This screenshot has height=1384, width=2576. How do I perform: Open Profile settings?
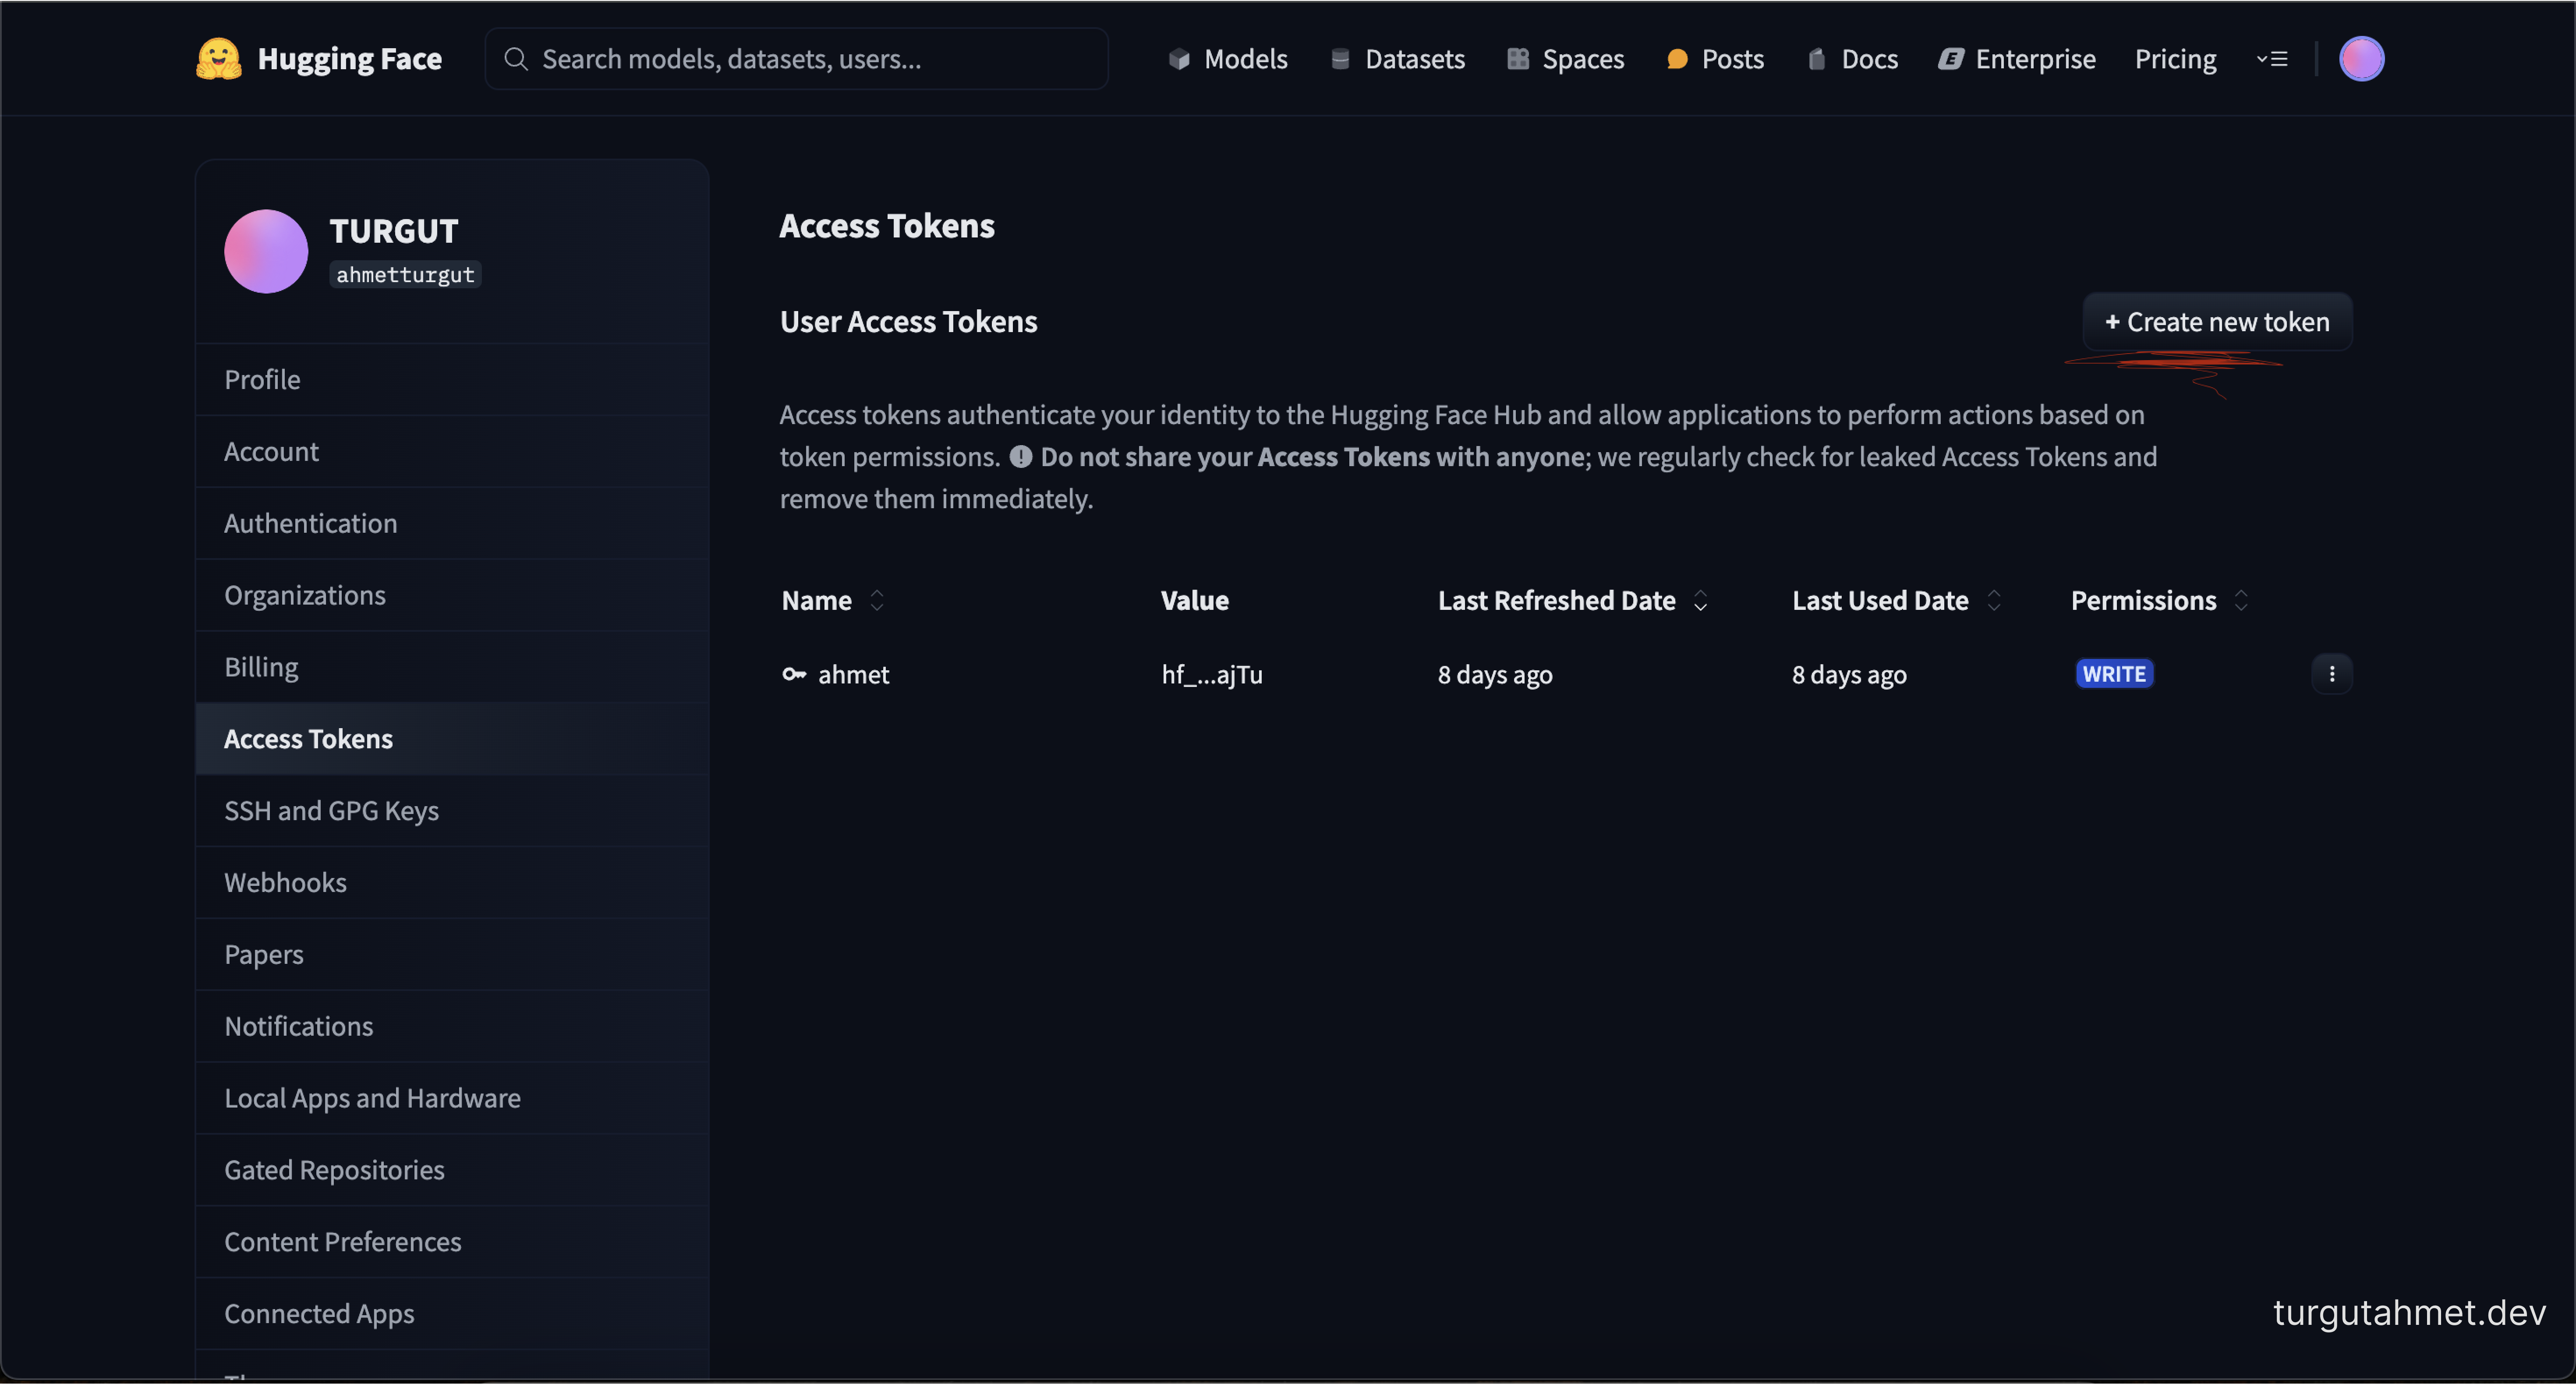[x=452, y=380]
